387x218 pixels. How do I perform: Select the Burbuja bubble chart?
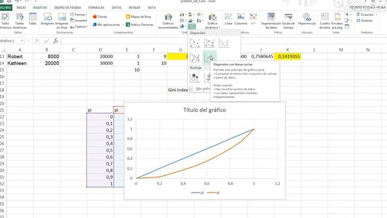[195, 78]
